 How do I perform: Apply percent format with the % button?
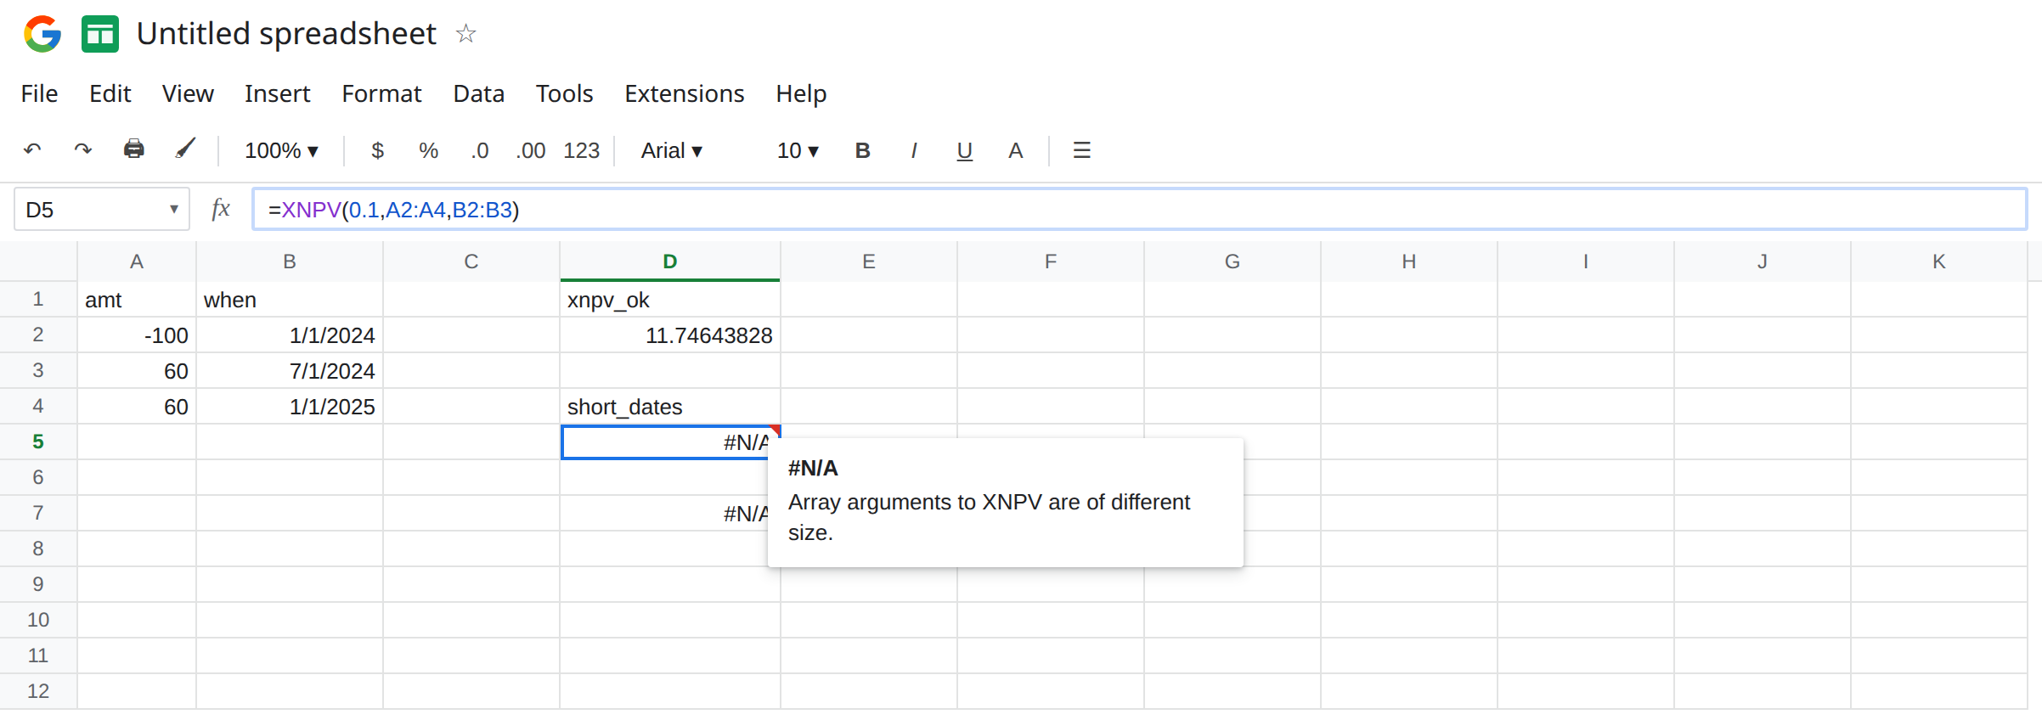(428, 150)
